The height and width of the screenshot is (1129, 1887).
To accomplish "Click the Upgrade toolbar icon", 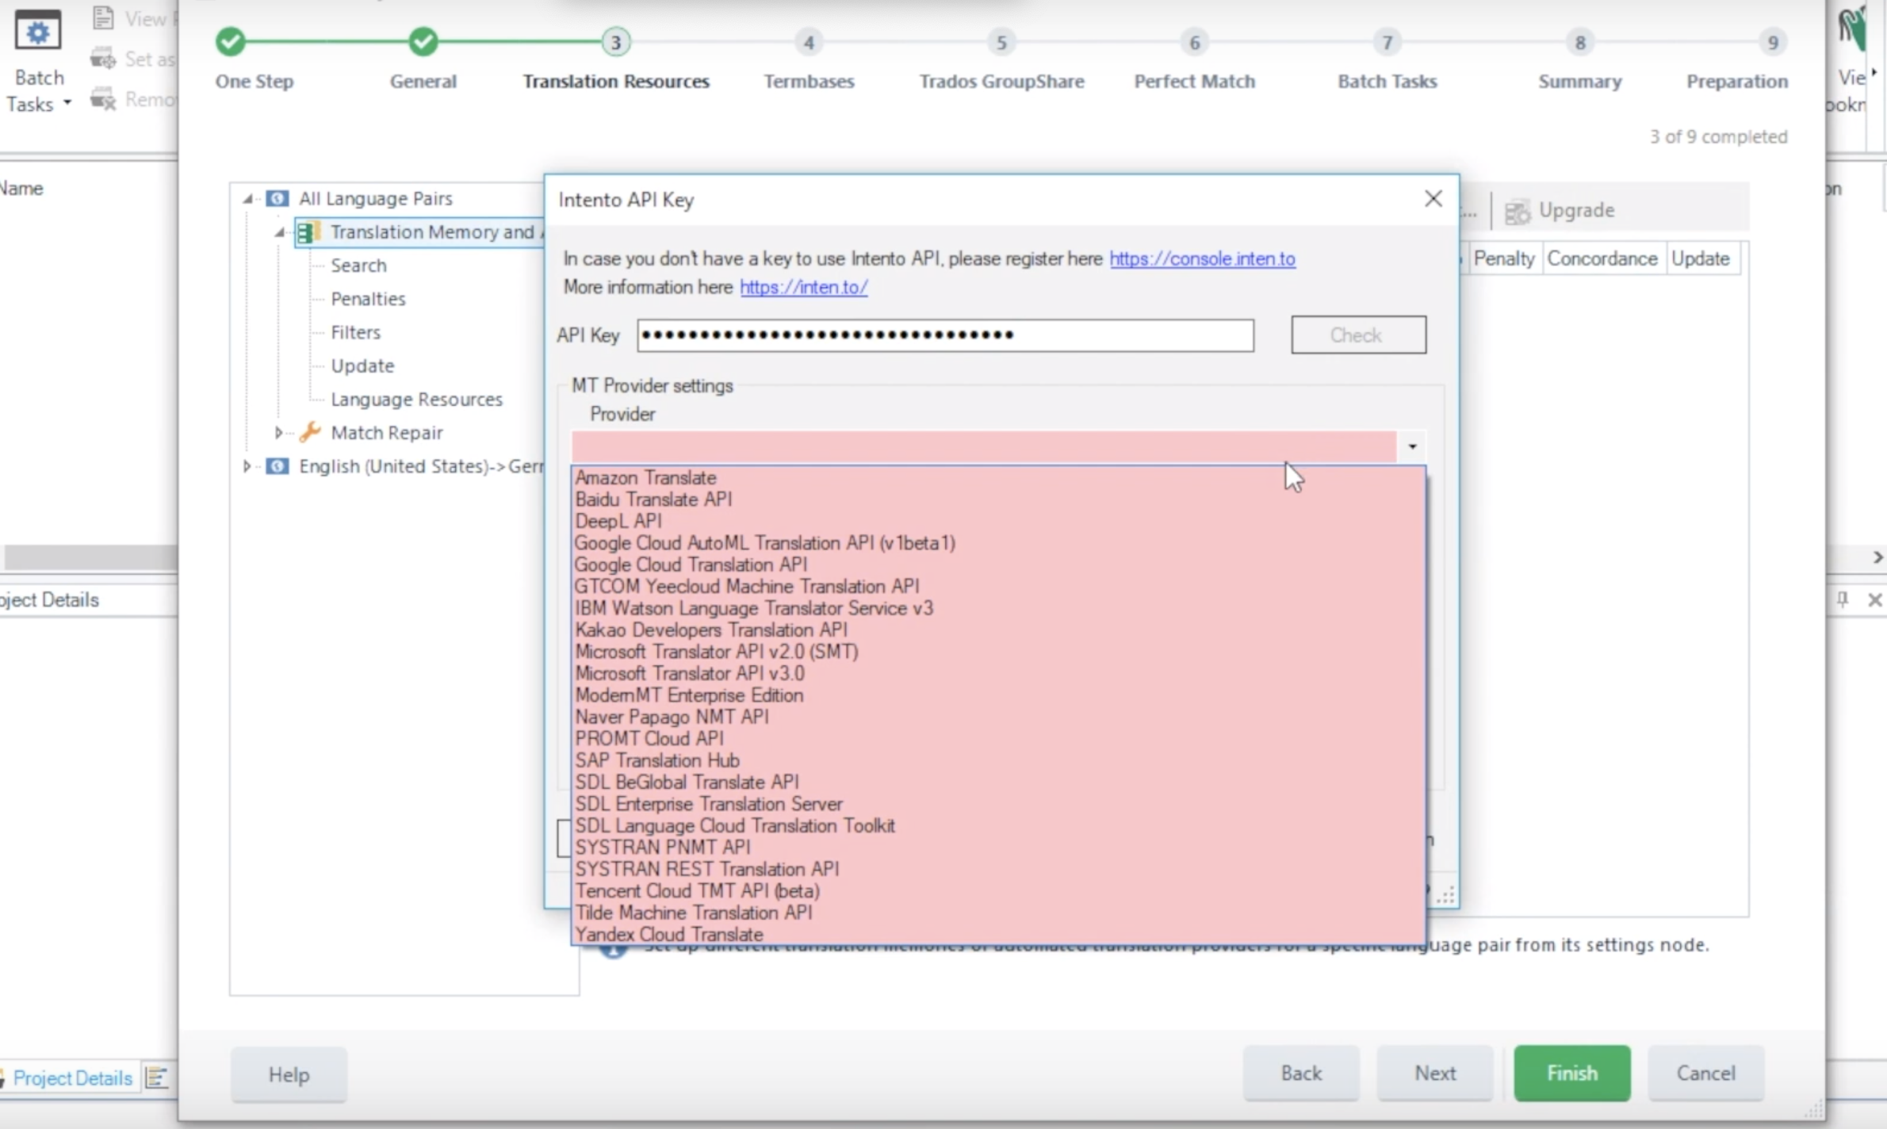I will point(1517,212).
